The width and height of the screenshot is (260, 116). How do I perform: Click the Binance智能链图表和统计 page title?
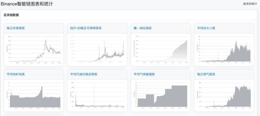point(27,4)
